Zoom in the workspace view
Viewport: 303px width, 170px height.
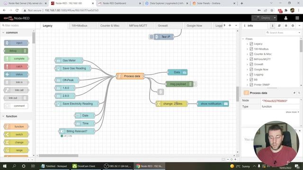(x=235, y=160)
